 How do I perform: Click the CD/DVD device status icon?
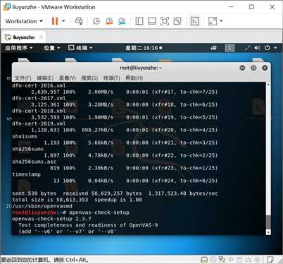(x=213, y=260)
